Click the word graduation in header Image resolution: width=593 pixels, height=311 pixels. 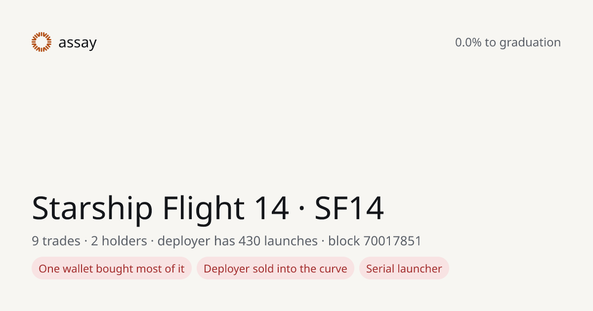pos(530,43)
